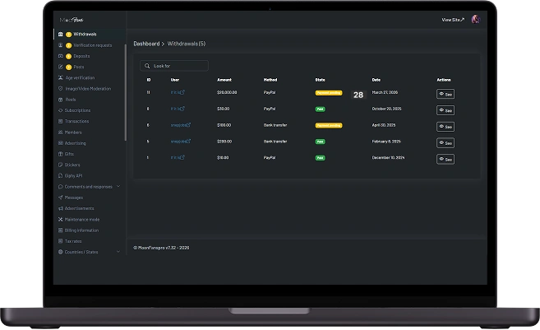Focus the Look for search field
This screenshot has width=540, height=330.
pos(174,66)
